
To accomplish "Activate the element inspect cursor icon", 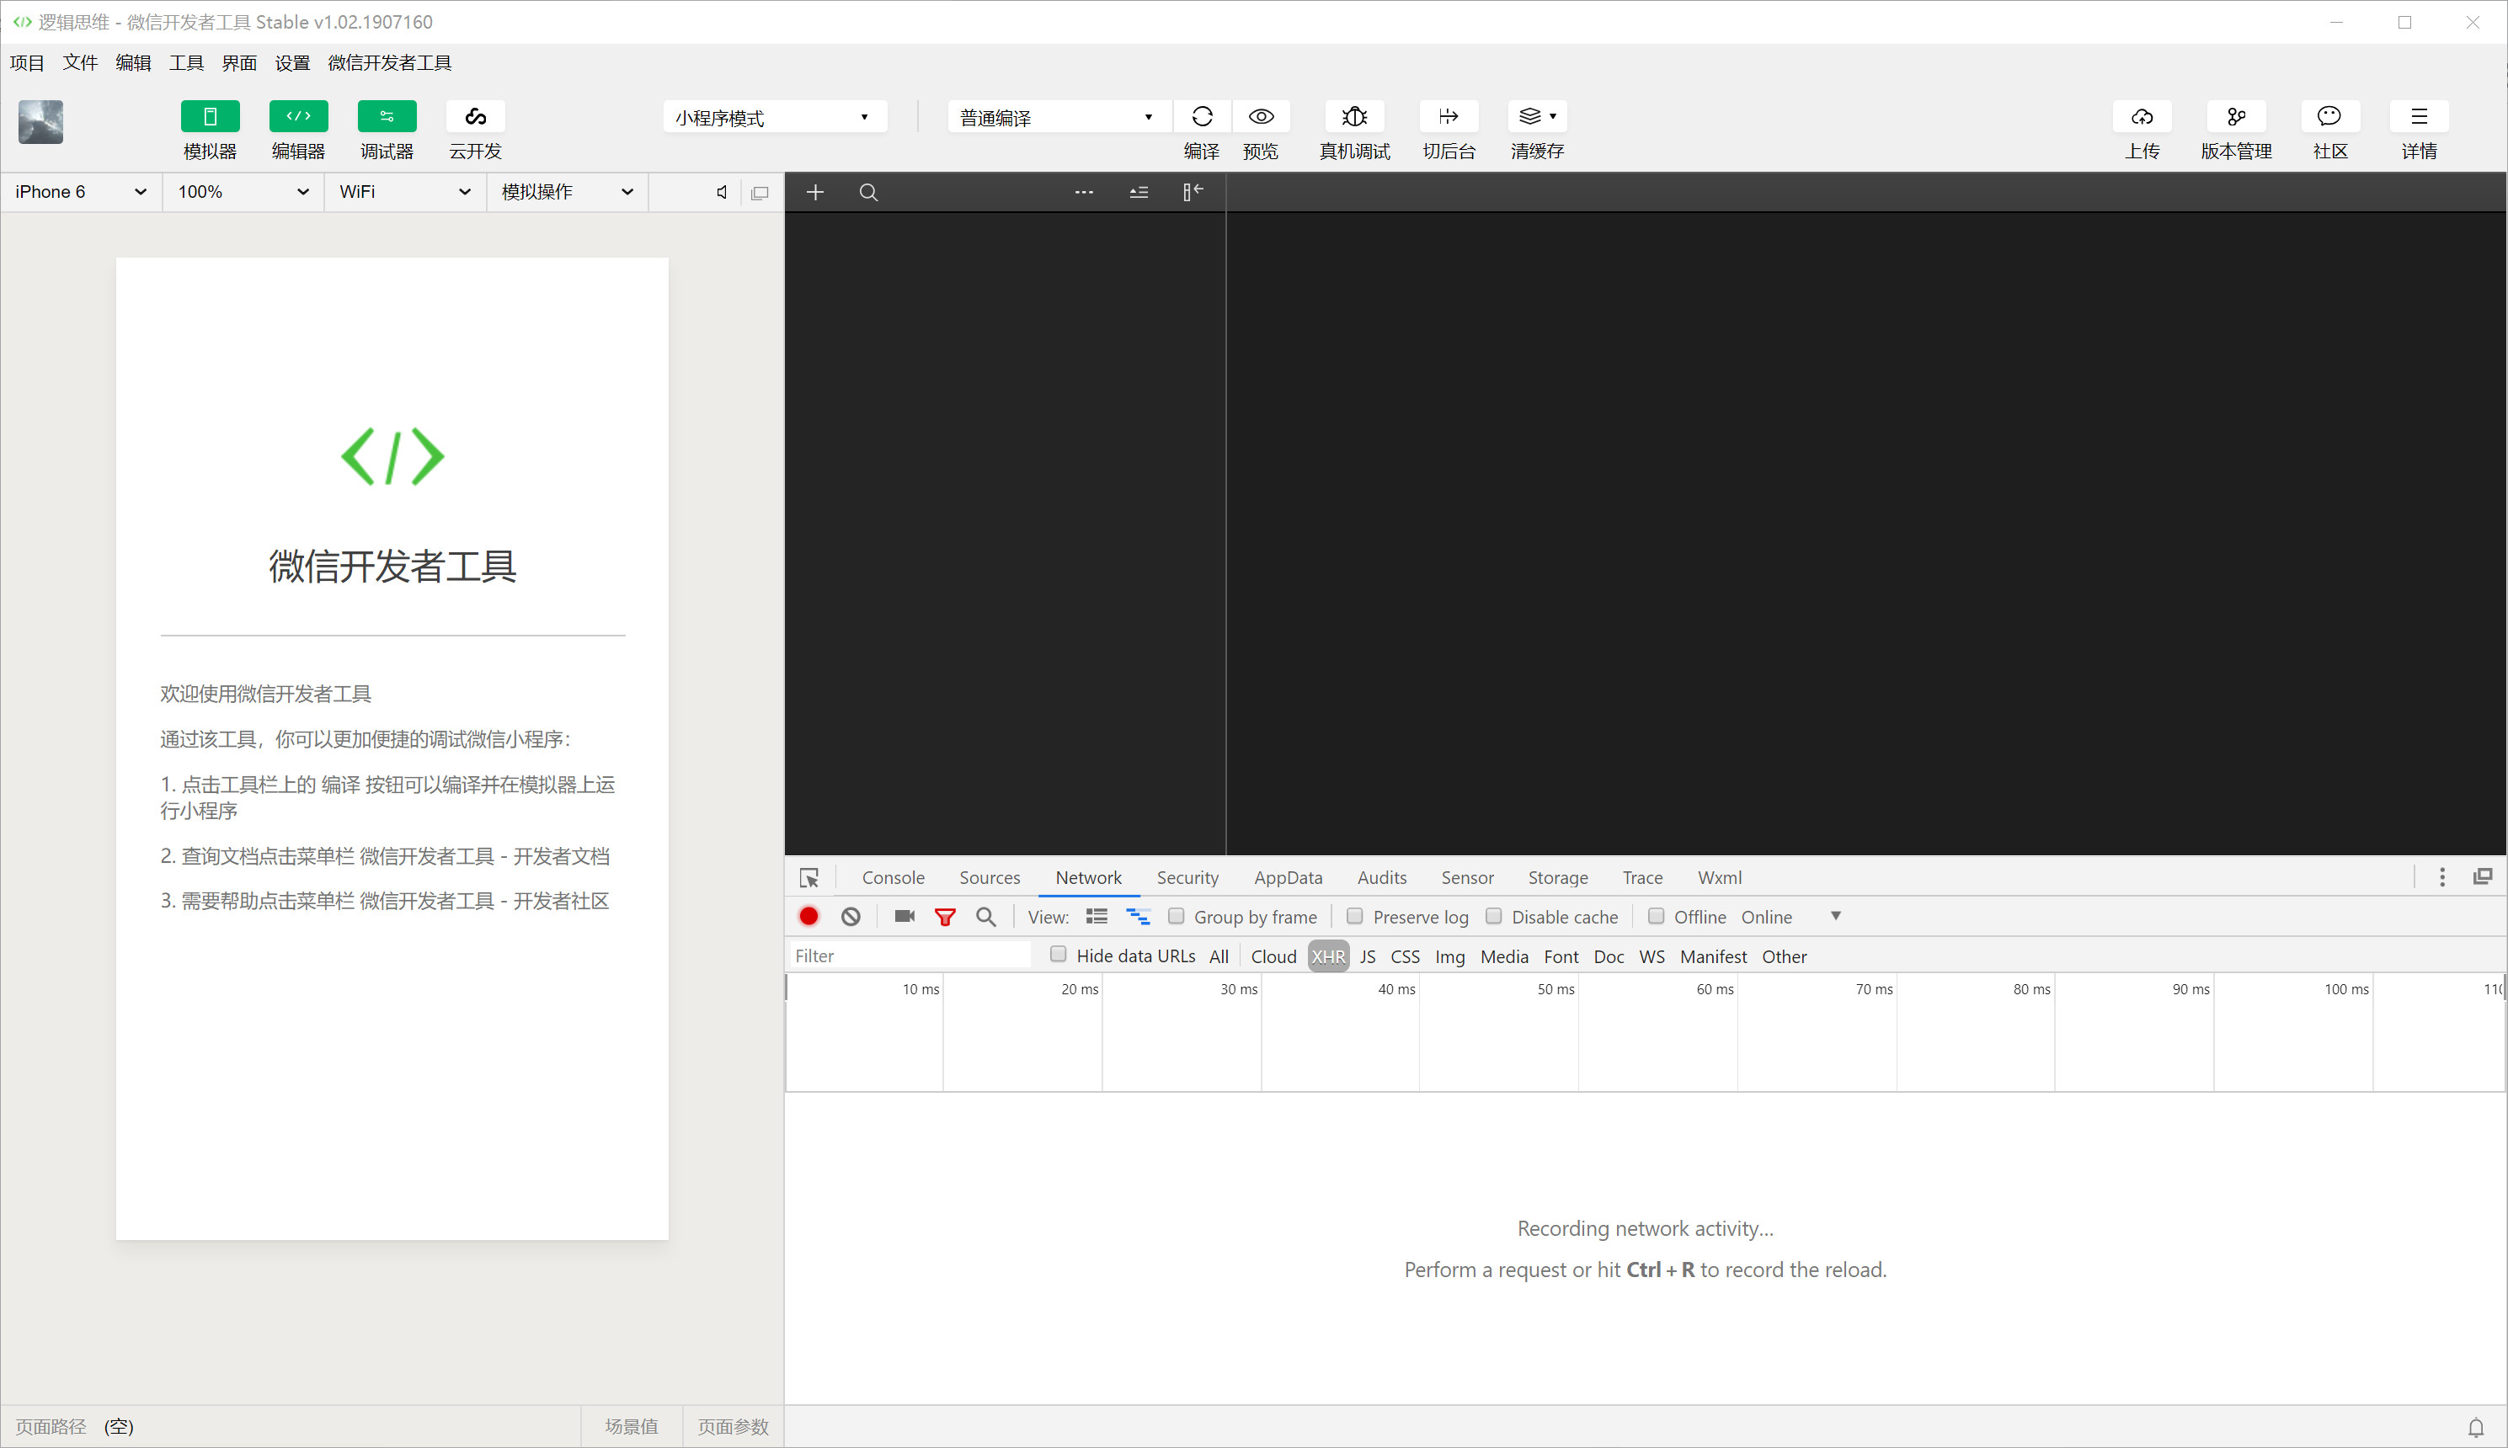I will (x=808, y=878).
